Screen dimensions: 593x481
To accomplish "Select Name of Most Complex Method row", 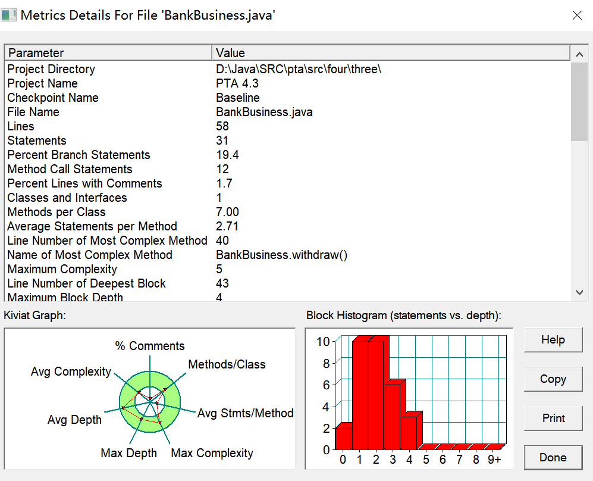I will pos(287,255).
